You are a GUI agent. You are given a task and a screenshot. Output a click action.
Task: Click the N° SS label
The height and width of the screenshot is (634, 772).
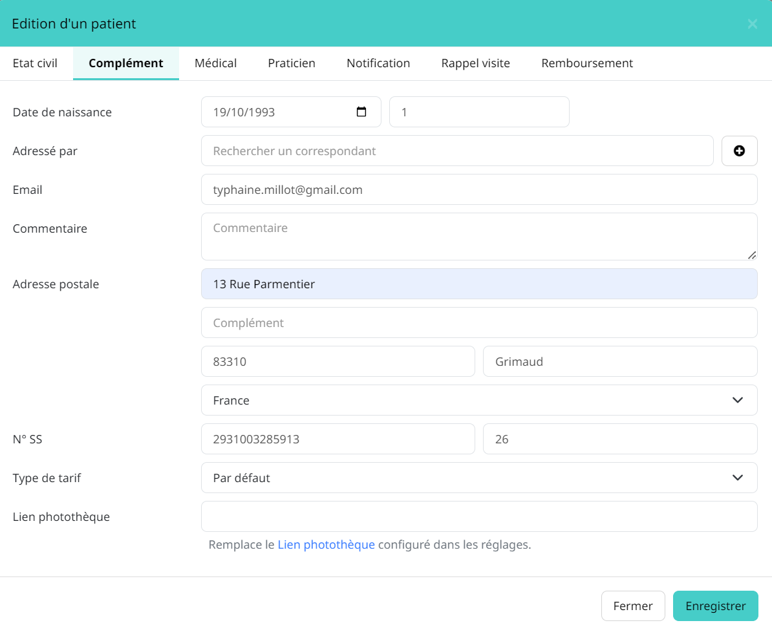pyautogui.click(x=28, y=439)
